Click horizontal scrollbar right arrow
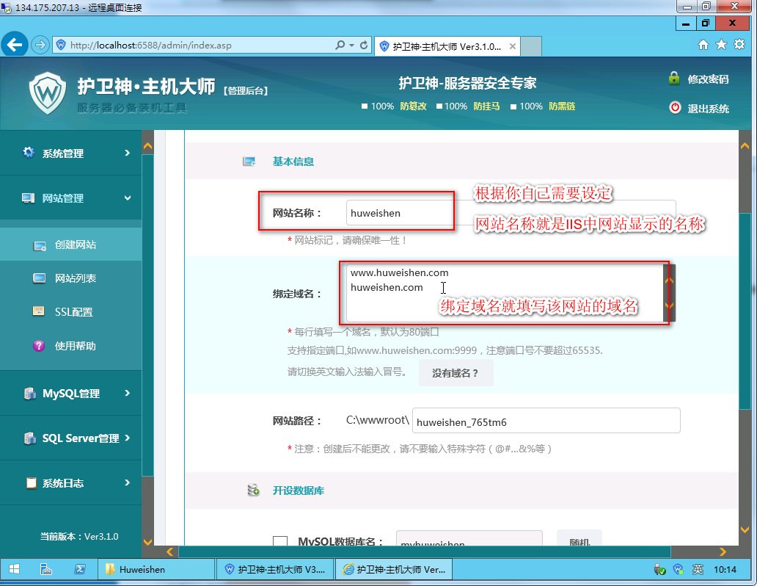This screenshot has height=586, width=757. tap(723, 551)
